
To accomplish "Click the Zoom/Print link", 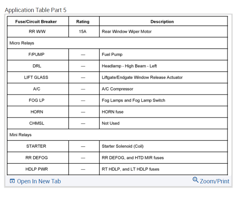I will point(214,181).
